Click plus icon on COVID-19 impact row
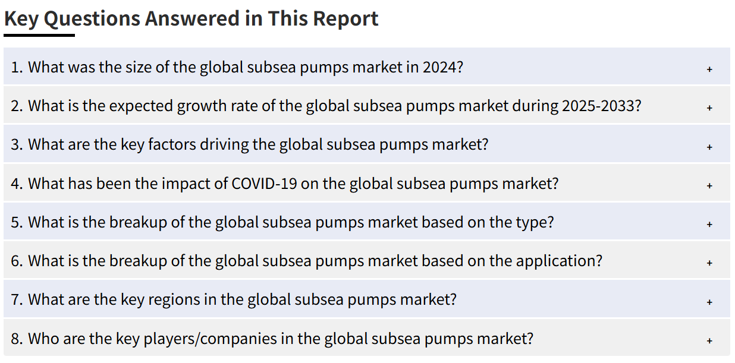This screenshot has height=363, width=735. (709, 185)
